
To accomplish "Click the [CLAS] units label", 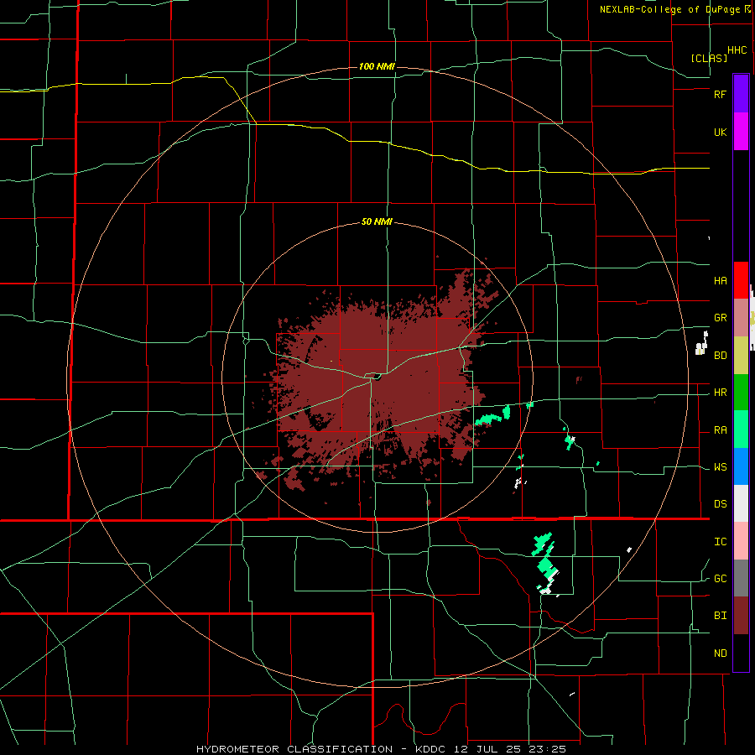I will pos(709,58).
